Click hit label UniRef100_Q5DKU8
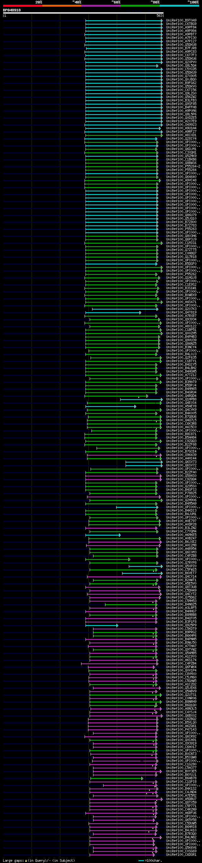The image size is (202, 863). 181,45
